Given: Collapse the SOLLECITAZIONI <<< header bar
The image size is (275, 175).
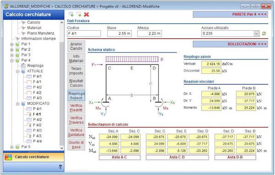Looking at the screenshot, I should click(x=231, y=44).
